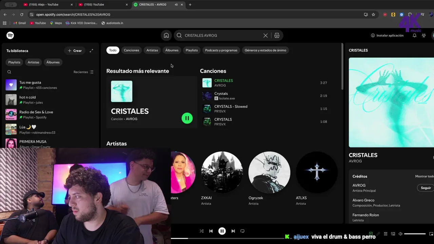Open CRISTALES cover in top result card
The image size is (434, 244).
tap(122, 91)
